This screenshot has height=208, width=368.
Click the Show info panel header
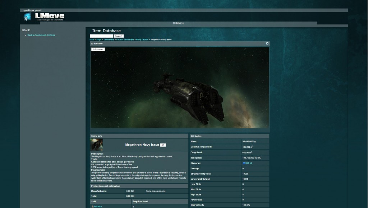click(x=139, y=136)
